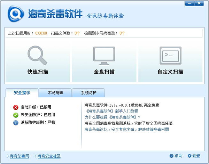The width and height of the screenshot is (209, 164).
Task: Click the 求助 help text
Action: 178,156
